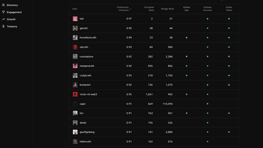Sort by Community Influence chevron

tap(130, 9)
